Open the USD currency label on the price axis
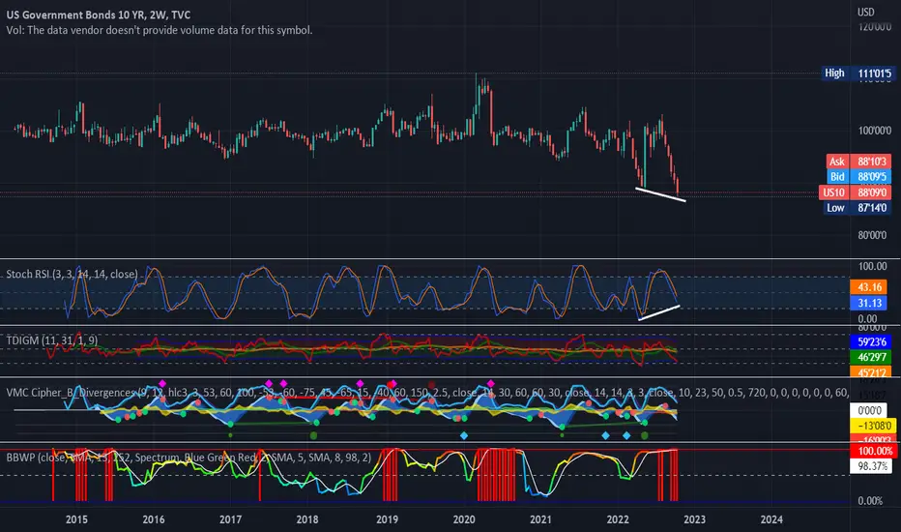This screenshot has width=901, height=532. click(x=866, y=12)
